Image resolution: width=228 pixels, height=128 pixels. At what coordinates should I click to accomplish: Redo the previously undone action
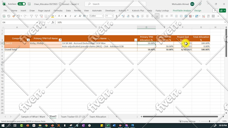(x=25, y=16)
